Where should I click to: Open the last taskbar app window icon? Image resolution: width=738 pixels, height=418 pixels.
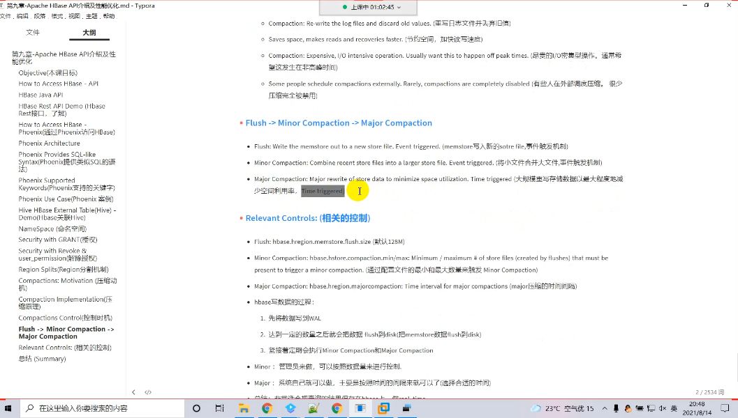point(406,408)
